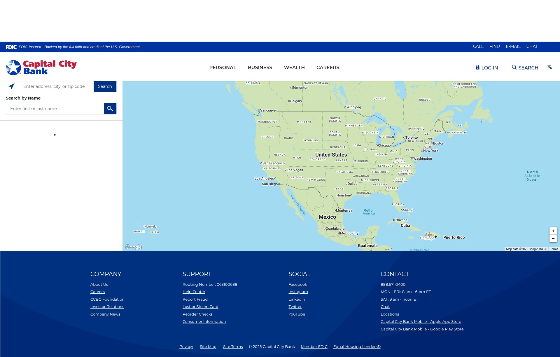This screenshot has width=560, height=357.
Task: Click phone number 888.671.0400
Action: [393, 284]
